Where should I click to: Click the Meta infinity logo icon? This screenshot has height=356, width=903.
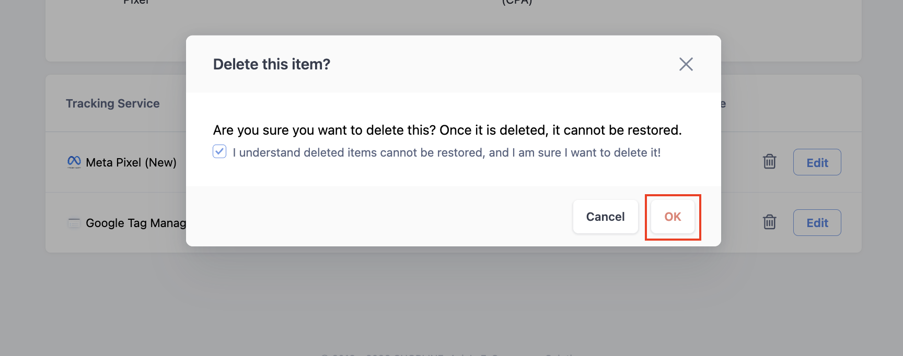(x=74, y=162)
